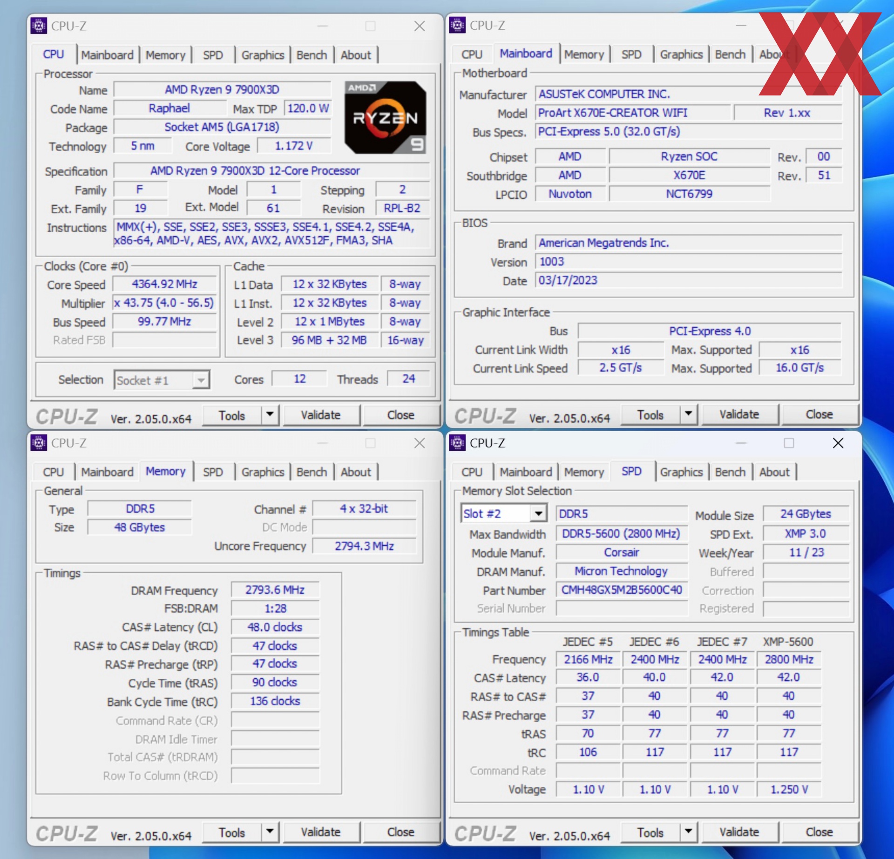Click the PCI-Express 4.0 bus value
Image resolution: width=894 pixels, height=859 pixels.
coord(710,331)
